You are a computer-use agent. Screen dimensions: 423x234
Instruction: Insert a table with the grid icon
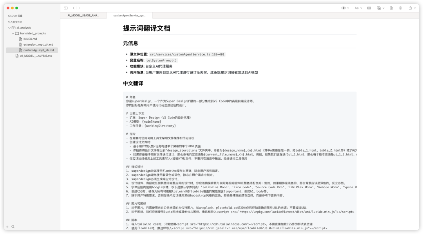point(369,8)
